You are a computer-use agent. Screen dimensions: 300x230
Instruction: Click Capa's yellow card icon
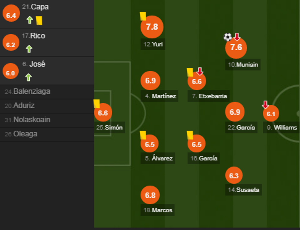click(x=39, y=20)
